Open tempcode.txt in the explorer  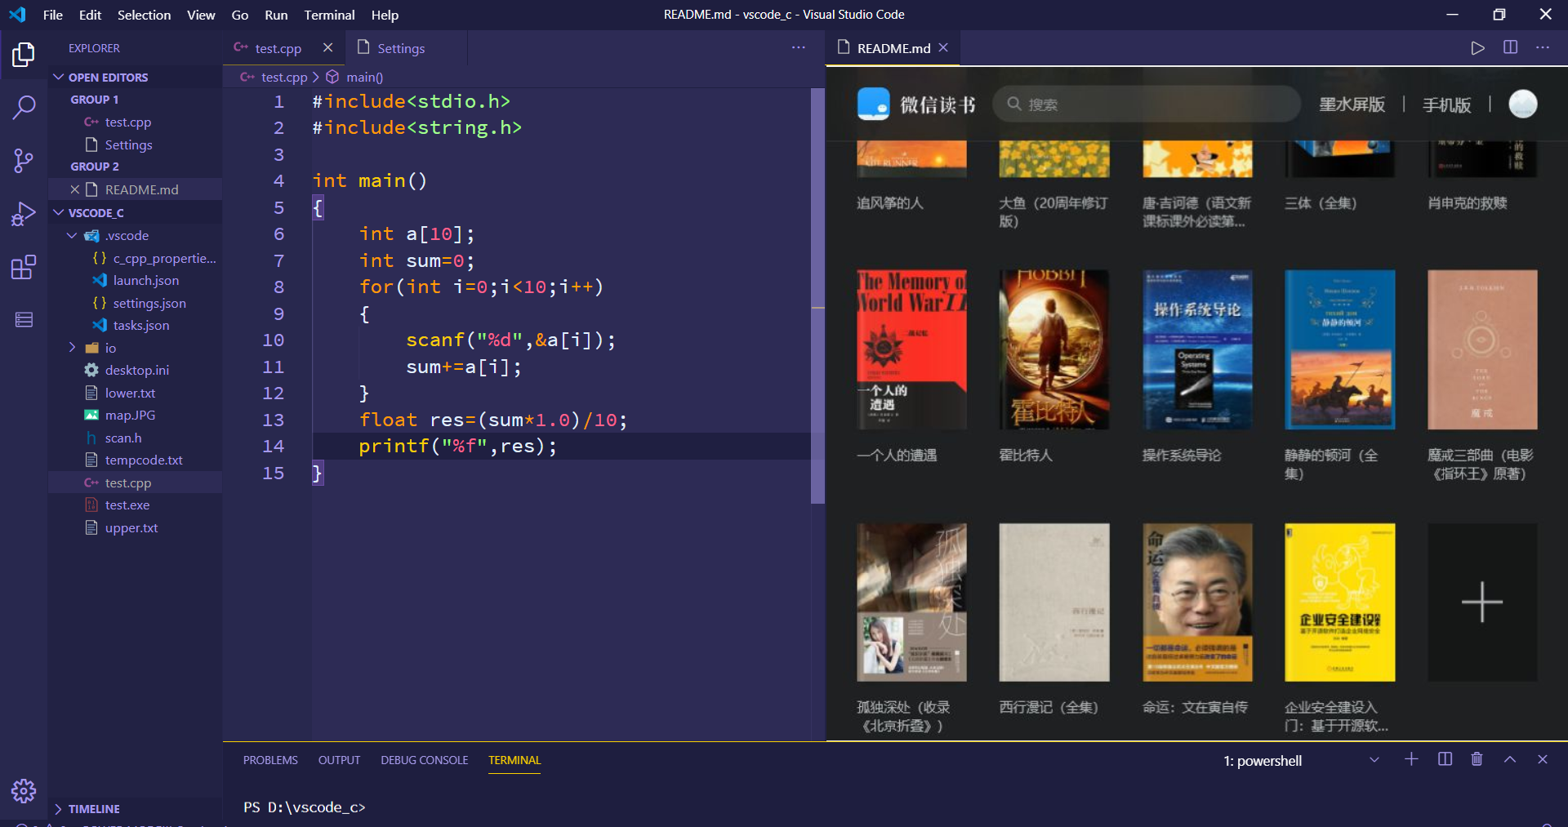coord(136,460)
